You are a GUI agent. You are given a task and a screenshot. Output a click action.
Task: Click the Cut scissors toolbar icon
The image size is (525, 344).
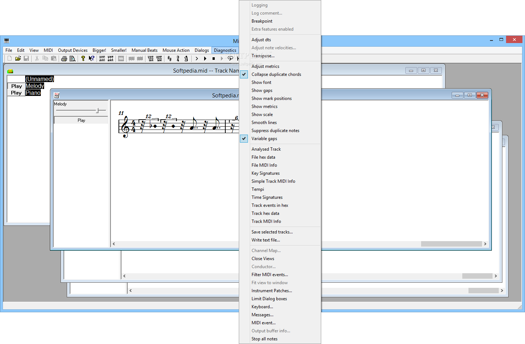(x=37, y=58)
